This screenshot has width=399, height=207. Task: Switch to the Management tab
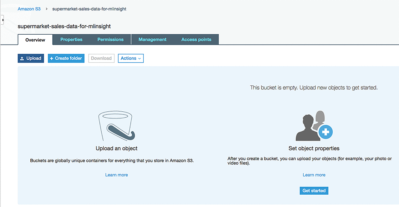coord(152,39)
